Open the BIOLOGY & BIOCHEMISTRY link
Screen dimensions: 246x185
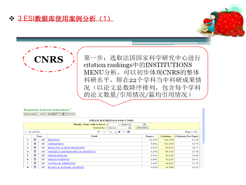pos(66,147)
